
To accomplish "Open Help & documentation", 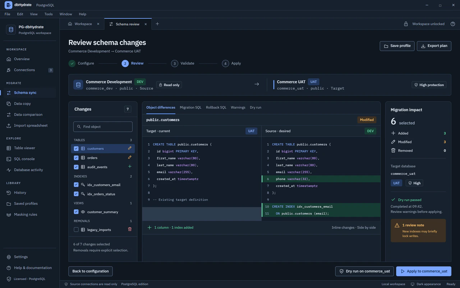I will coord(30,268).
